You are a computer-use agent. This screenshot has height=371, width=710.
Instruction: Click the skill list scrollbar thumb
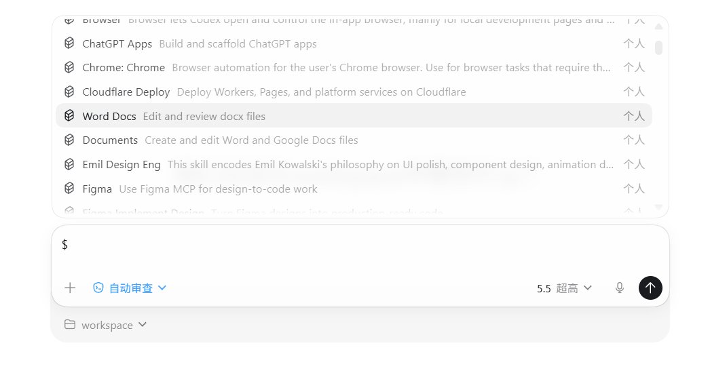point(658,47)
